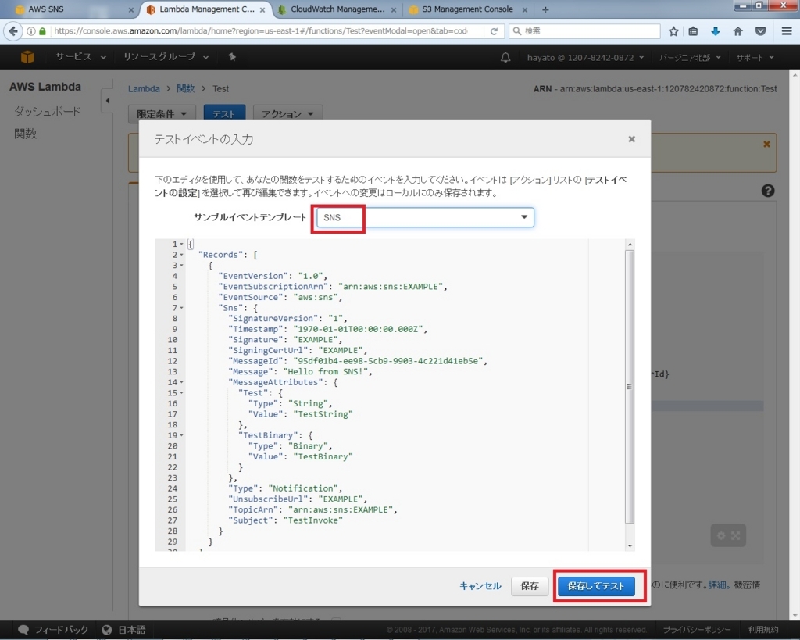Click the site info icon in address bar
Screen dimensions: 800x640
point(31,31)
